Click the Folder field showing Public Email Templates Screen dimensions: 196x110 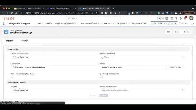(x=133, y=67)
